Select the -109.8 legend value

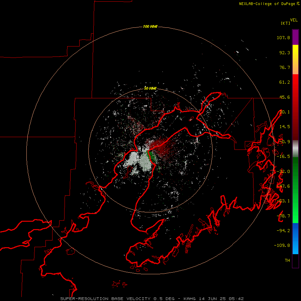click(x=282, y=245)
